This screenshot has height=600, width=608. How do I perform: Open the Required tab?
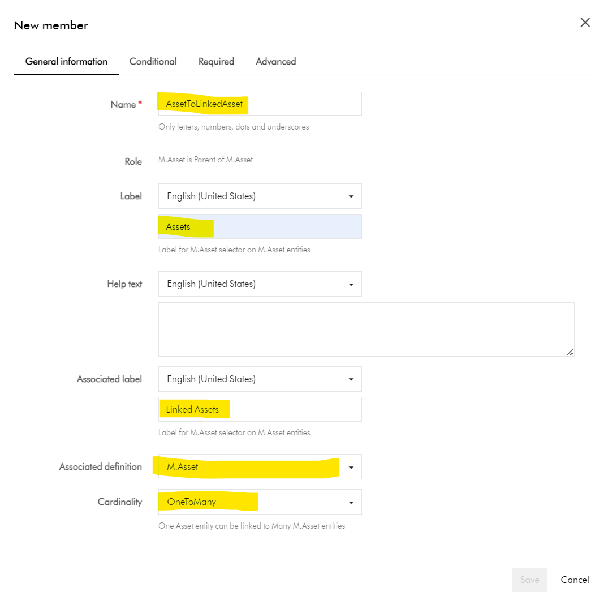[x=216, y=61]
